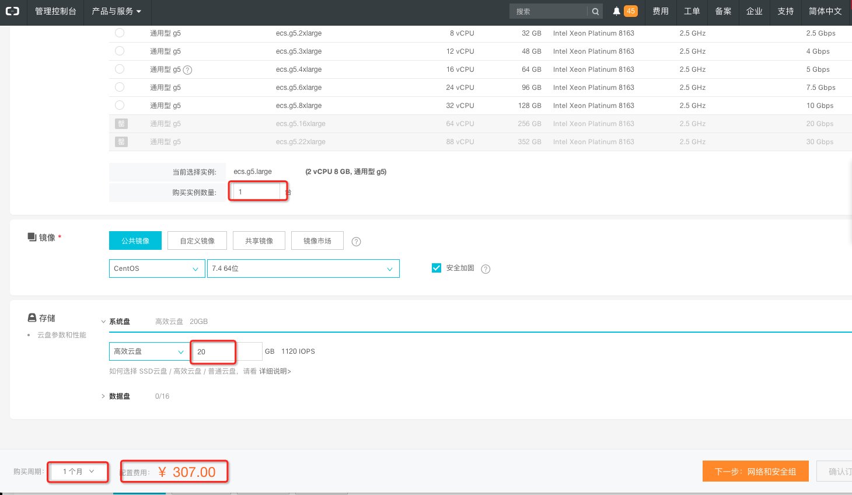The image size is (852, 495).
Task: Click the 镜像 section icon
Action: [32, 237]
